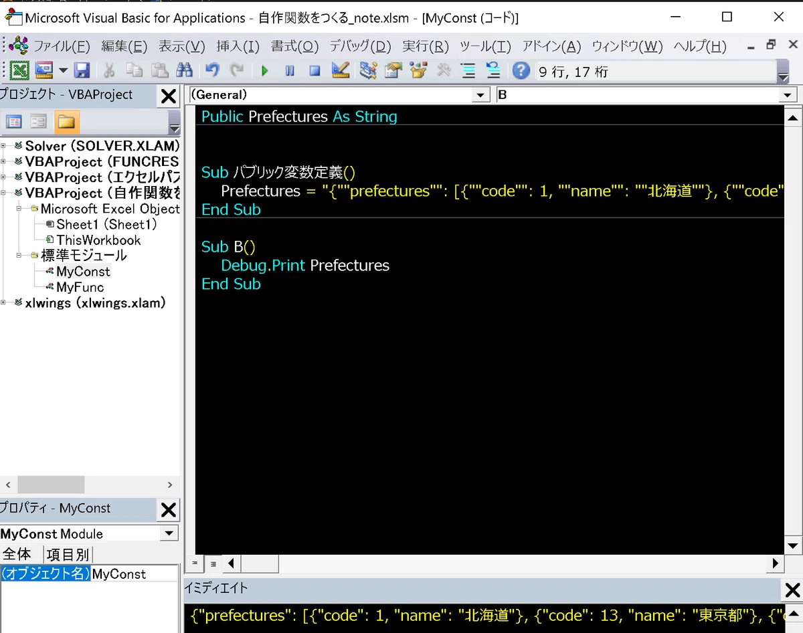Click the Reset stop square icon
The height and width of the screenshot is (633, 803).
point(315,70)
